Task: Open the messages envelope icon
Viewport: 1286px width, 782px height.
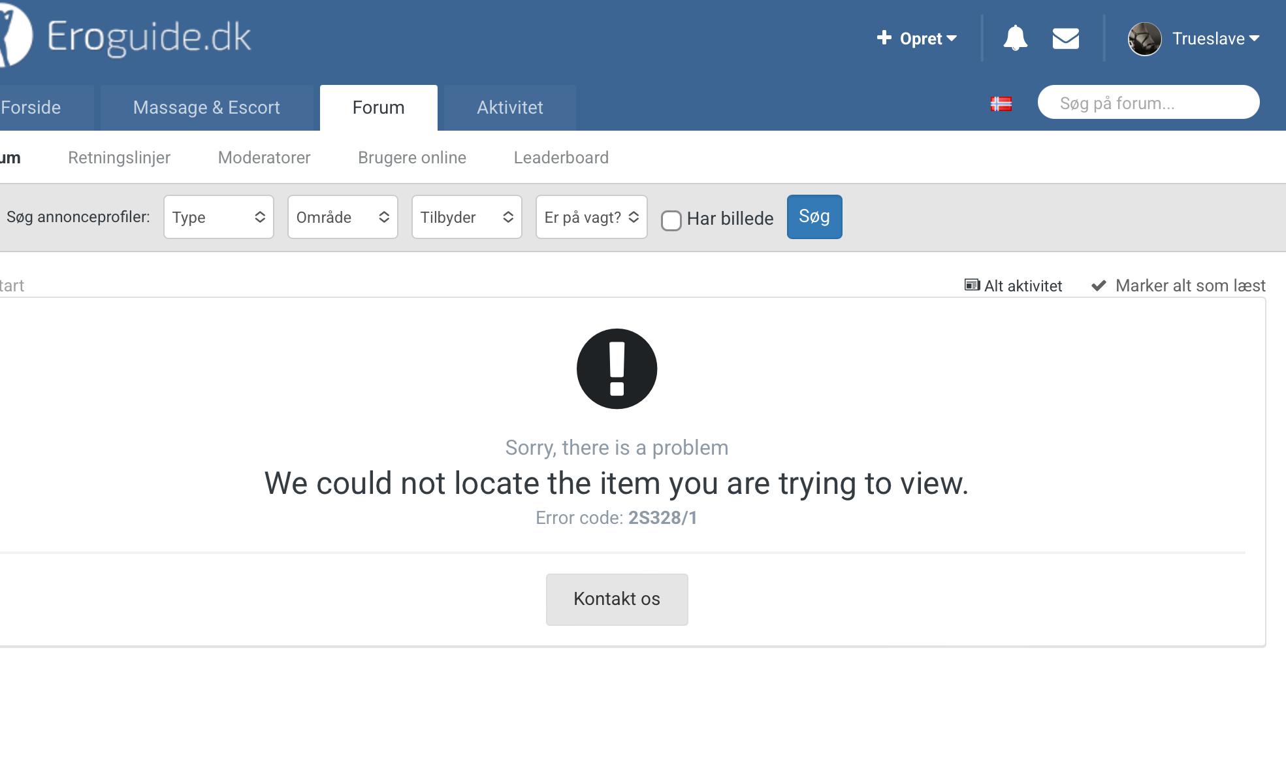Action: [x=1065, y=39]
